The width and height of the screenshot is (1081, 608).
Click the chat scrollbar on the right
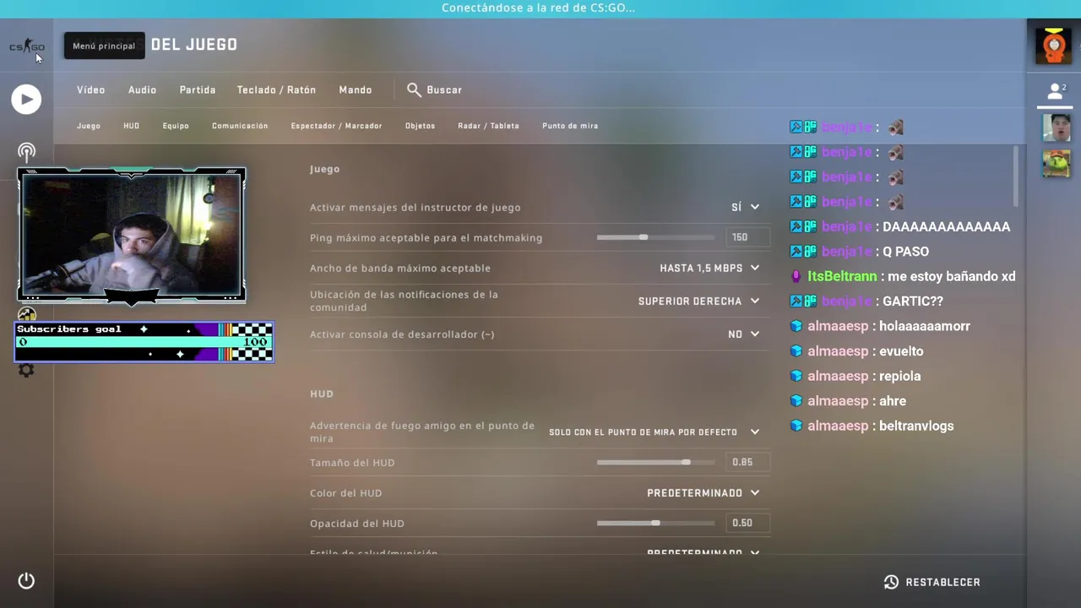pyautogui.click(x=1016, y=176)
